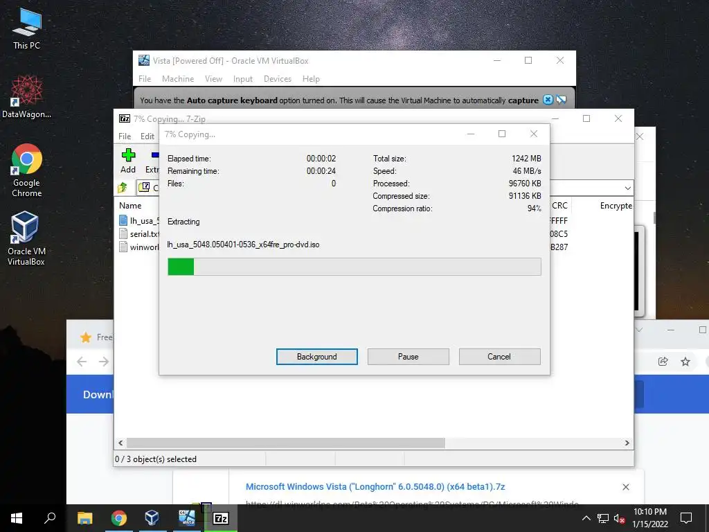Sort 7-Zip list by Encrypted column
709x532 pixels.
[616, 205]
